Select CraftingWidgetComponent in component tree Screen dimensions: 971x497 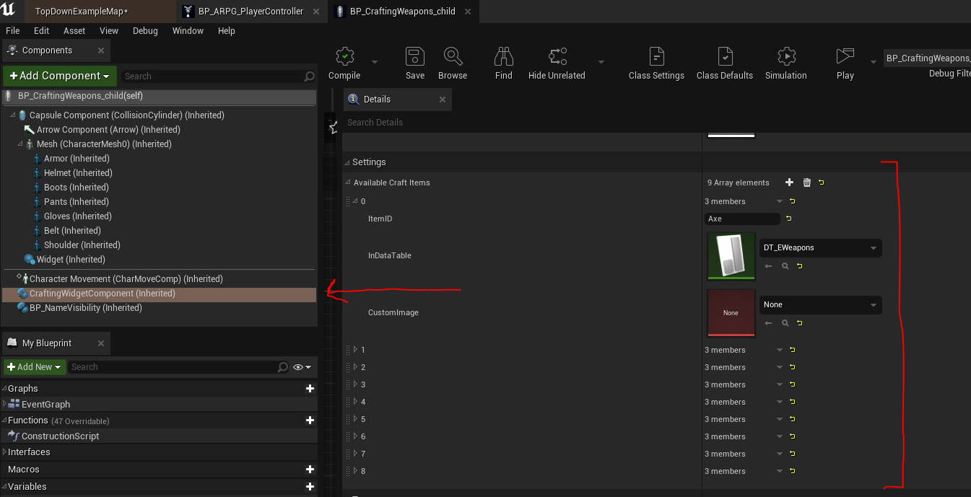click(x=159, y=294)
